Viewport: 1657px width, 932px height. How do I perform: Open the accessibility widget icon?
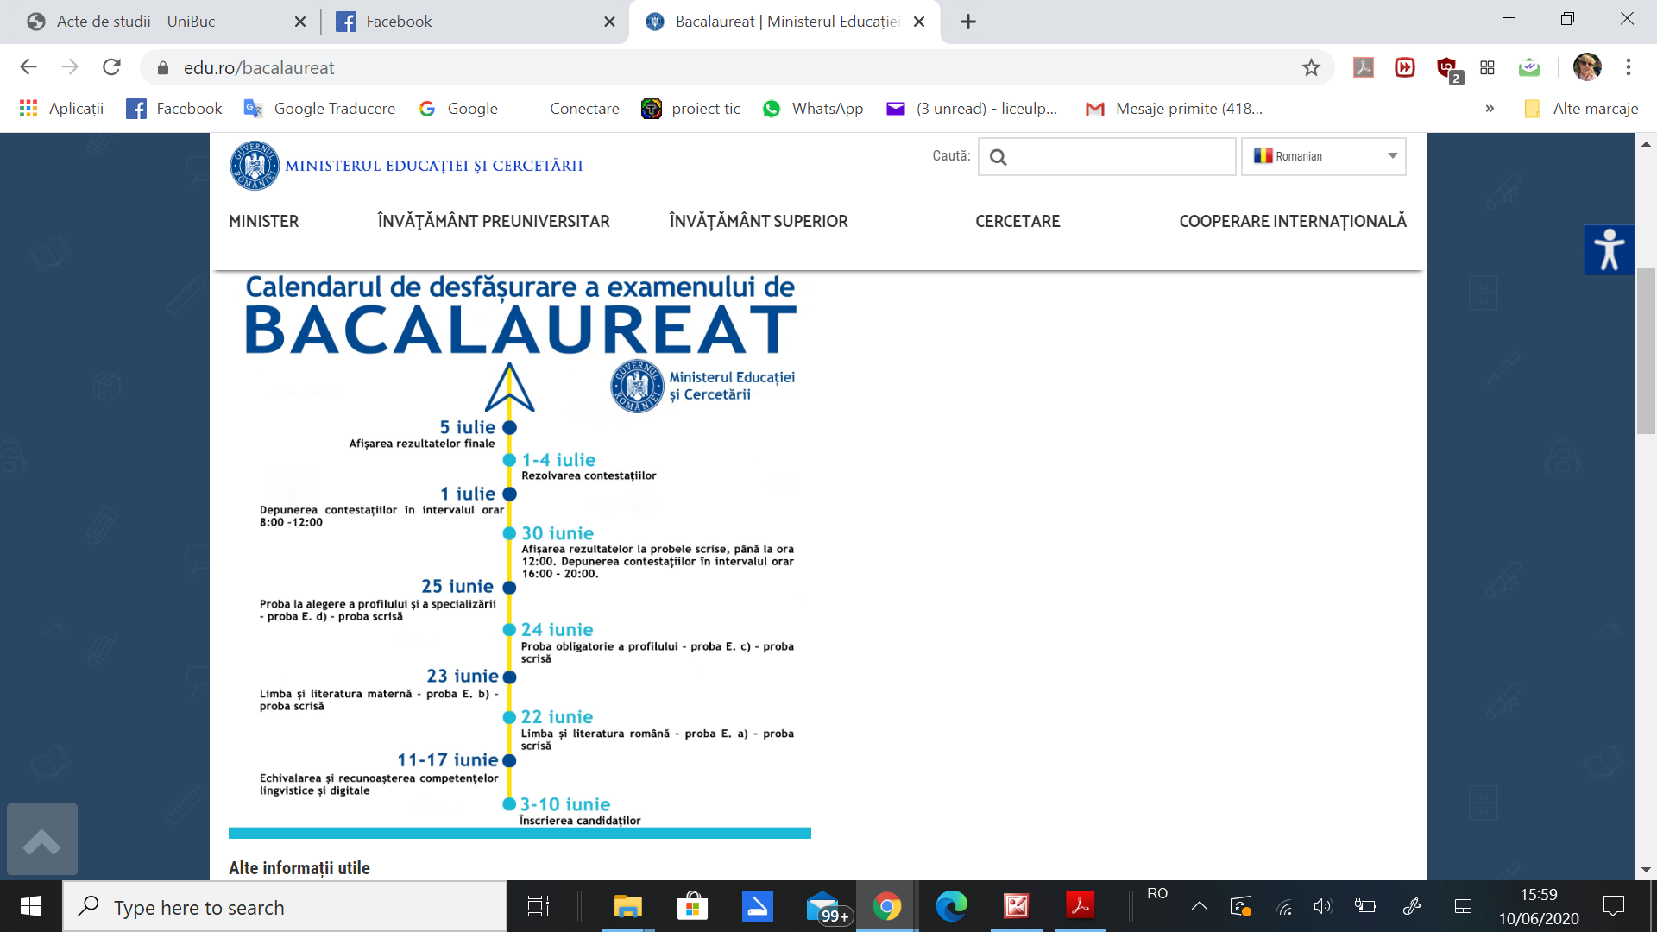tap(1610, 249)
